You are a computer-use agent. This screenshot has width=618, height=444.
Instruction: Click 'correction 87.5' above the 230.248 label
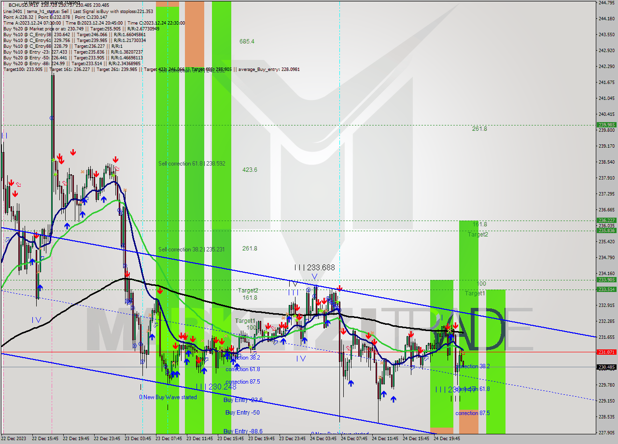coord(243,382)
